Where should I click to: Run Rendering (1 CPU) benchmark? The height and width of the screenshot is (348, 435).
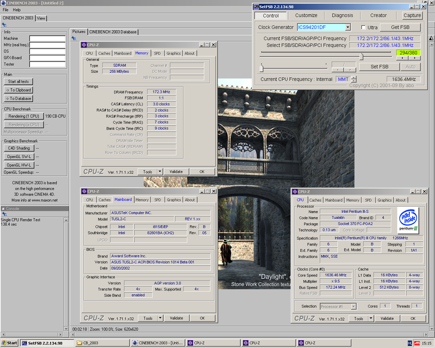[x=24, y=116]
